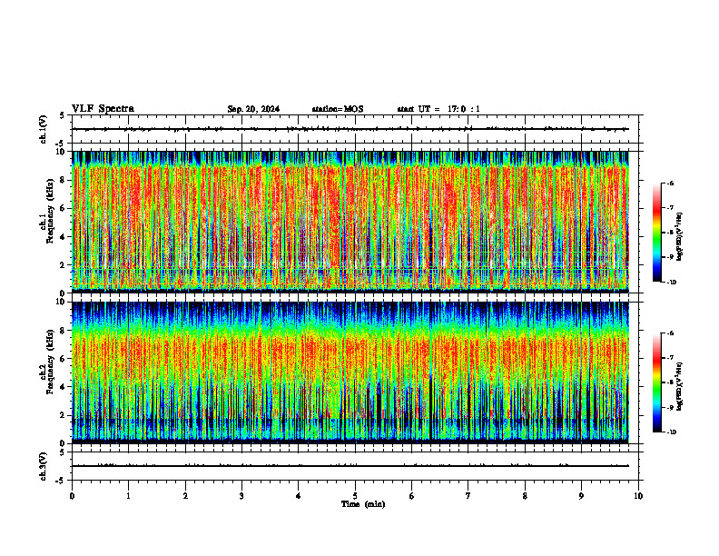Click time axis tick label '7'

pos(468,496)
